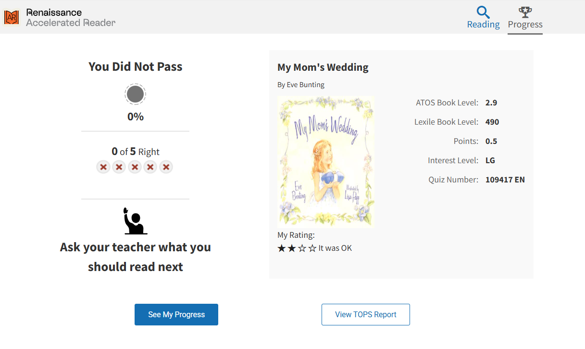Click the raised-hand student icon

135,221
